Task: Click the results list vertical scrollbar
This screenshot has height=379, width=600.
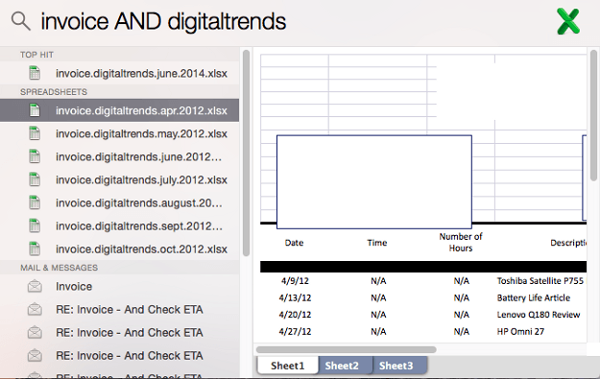Action: pos(246,153)
